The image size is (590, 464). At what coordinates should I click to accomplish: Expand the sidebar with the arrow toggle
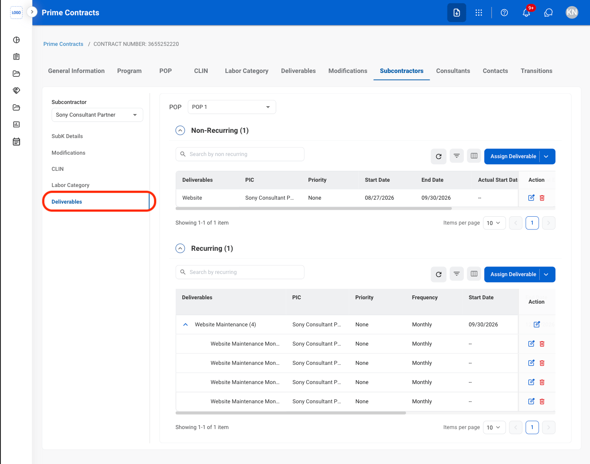[x=32, y=12]
